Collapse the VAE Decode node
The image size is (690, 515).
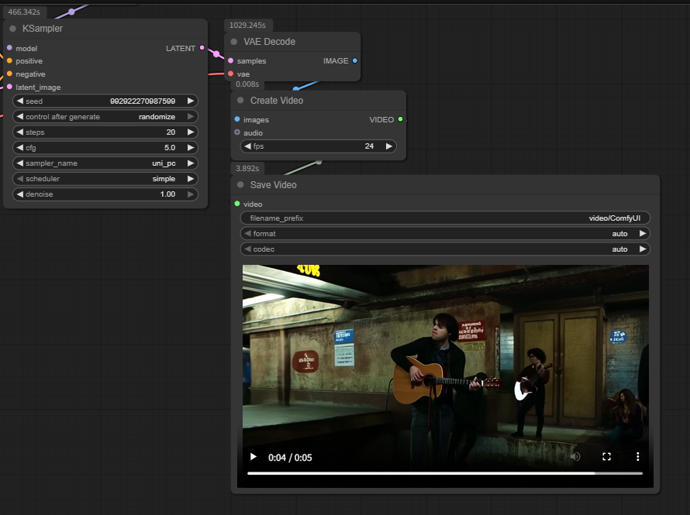[x=234, y=42]
